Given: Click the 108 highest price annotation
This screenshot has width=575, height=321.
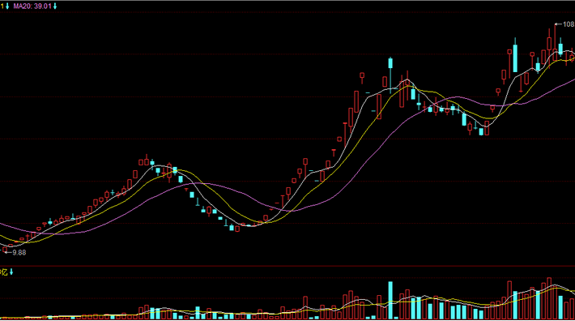Looking at the screenshot, I should [x=569, y=24].
